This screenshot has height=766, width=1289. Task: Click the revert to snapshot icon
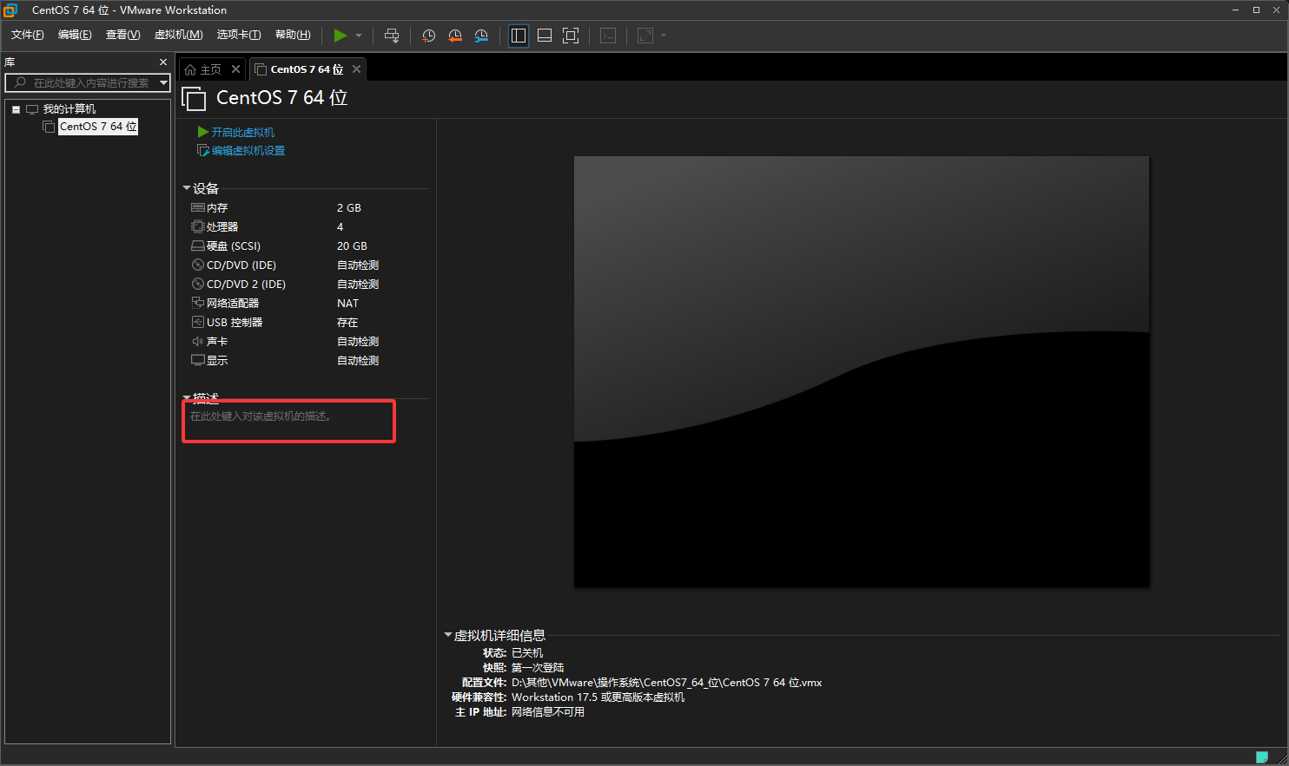pos(455,36)
